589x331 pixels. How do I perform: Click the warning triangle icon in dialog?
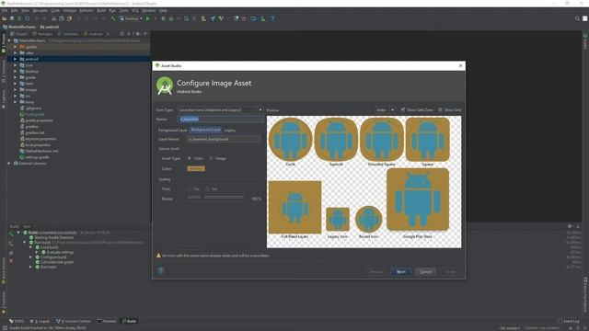pos(158,256)
